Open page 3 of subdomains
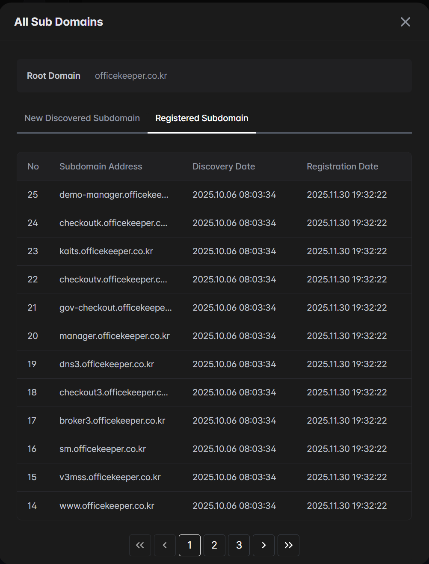The image size is (429, 564). [x=239, y=545]
